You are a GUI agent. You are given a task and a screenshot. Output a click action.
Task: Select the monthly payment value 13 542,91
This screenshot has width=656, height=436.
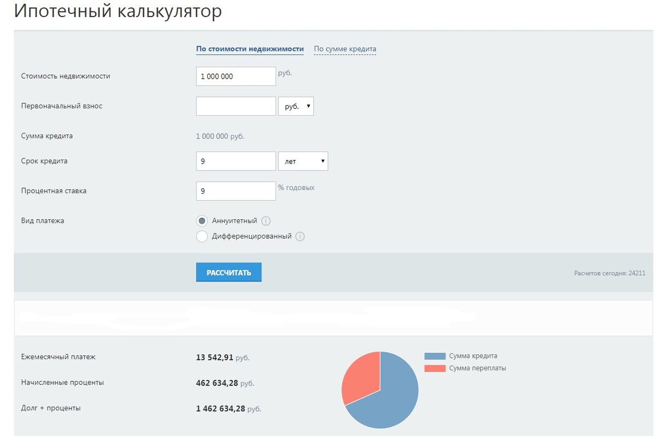tap(214, 357)
